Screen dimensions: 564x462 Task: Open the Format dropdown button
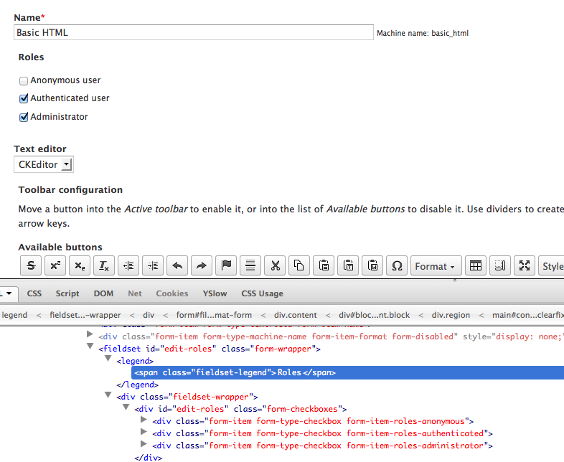coord(436,265)
